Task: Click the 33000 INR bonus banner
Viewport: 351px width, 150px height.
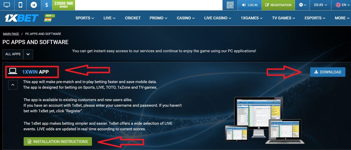Action: pos(63,5)
